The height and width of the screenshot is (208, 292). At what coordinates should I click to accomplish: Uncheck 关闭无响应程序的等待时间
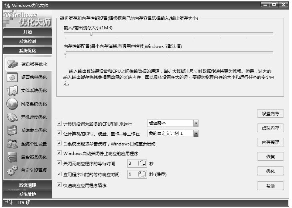(59, 163)
